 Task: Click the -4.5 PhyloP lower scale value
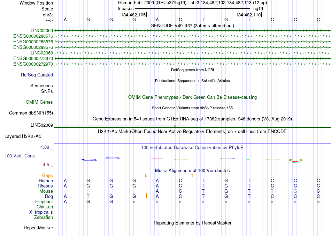(x=45, y=165)
